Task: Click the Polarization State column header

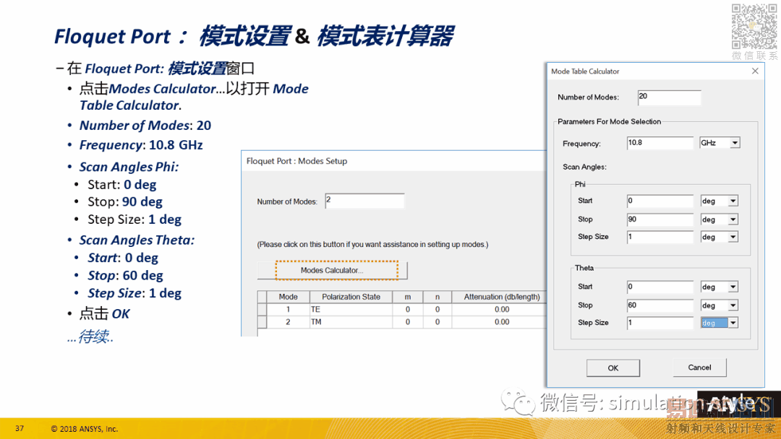Action: coord(351,297)
